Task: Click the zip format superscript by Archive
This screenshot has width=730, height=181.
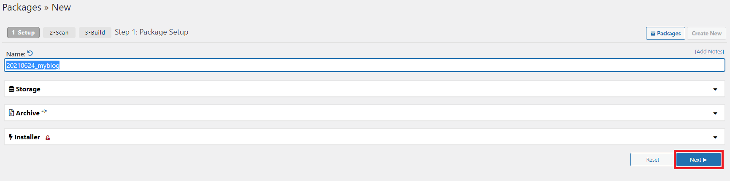Action: (44, 111)
